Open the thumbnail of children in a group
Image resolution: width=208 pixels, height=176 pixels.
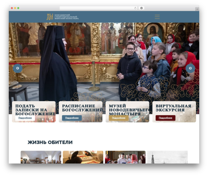125,157
